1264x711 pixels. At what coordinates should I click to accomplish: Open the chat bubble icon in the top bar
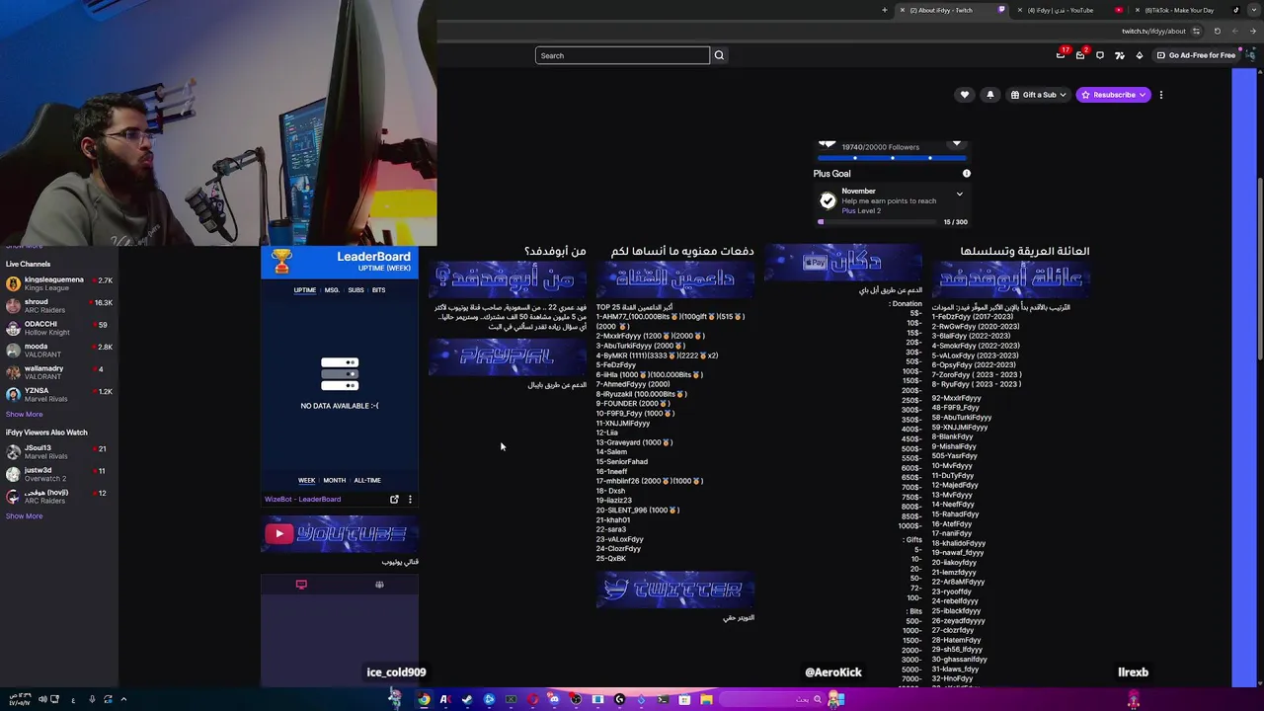point(1100,55)
